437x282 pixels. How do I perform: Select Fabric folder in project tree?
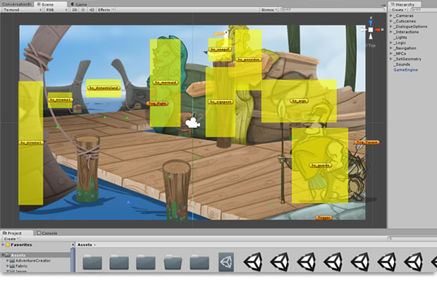click(x=21, y=266)
